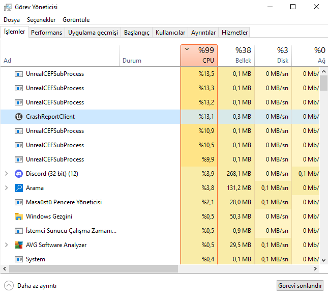
Task: Click the horizontal scrollbar left arrow
Action: [x=5, y=268]
